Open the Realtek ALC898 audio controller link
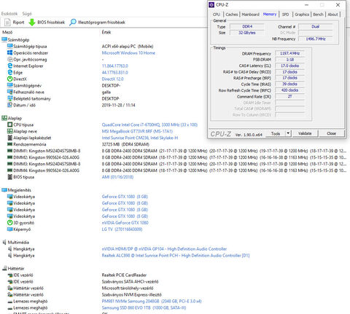The height and width of the screenshot is (314, 350). click(x=176, y=255)
